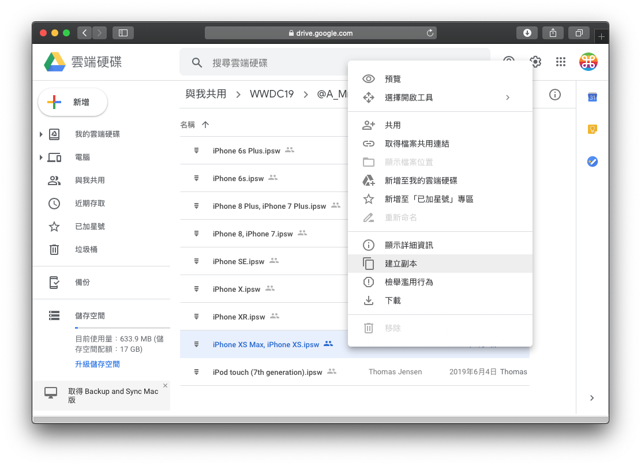Select iPhone XS Max, iPhone XS.ipsw

(x=264, y=344)
